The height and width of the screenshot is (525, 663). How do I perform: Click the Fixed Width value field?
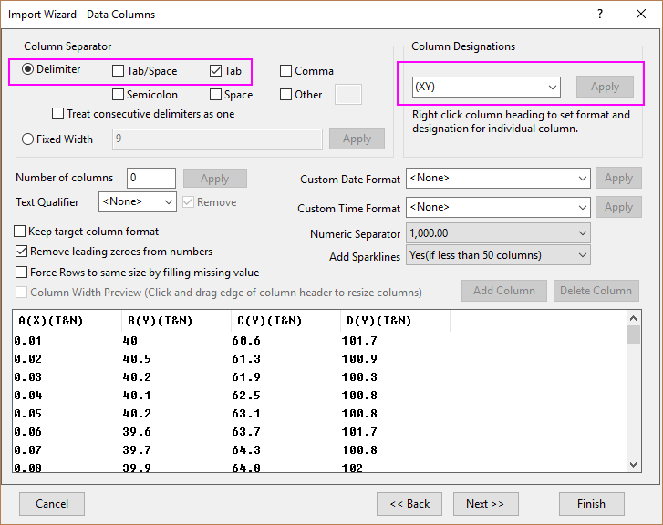pos(217,139)
